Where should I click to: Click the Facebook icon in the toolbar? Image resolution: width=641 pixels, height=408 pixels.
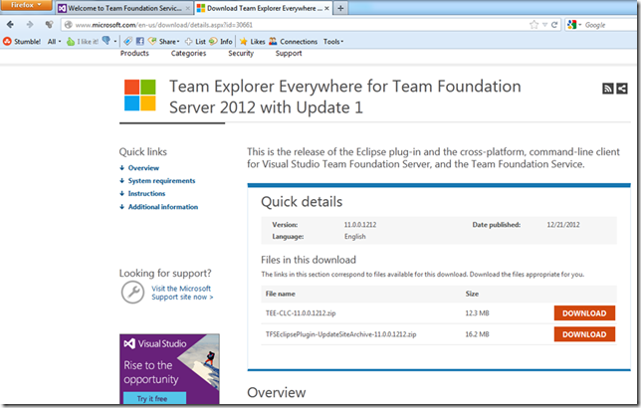[139, 41]
